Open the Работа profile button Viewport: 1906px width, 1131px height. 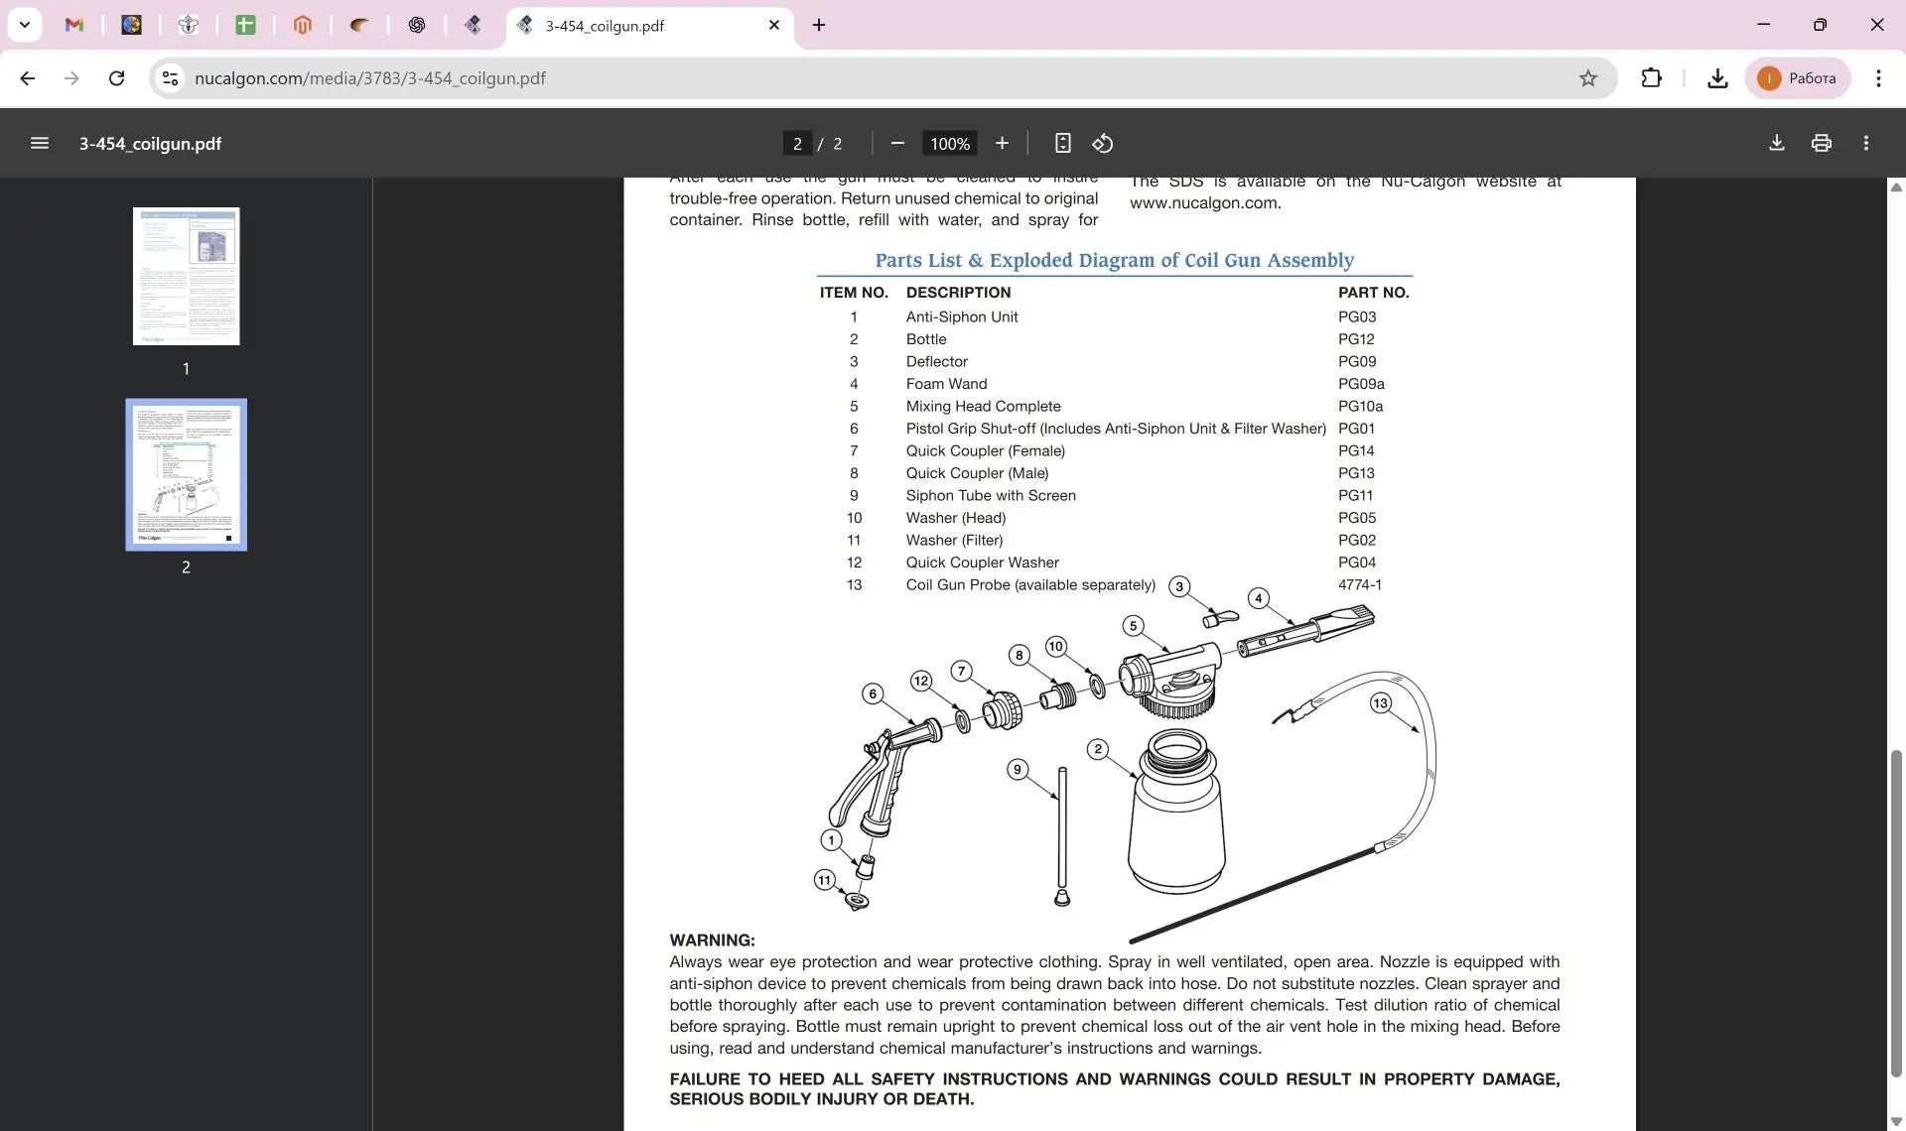coord(1798,78)
